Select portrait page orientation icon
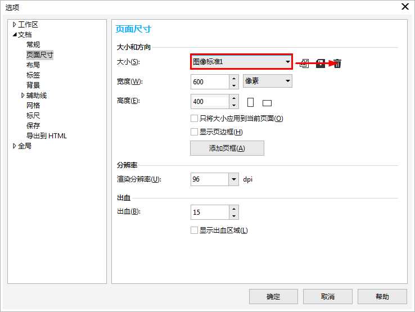This screenshot has width=415, height=312. tap(251, 102)
